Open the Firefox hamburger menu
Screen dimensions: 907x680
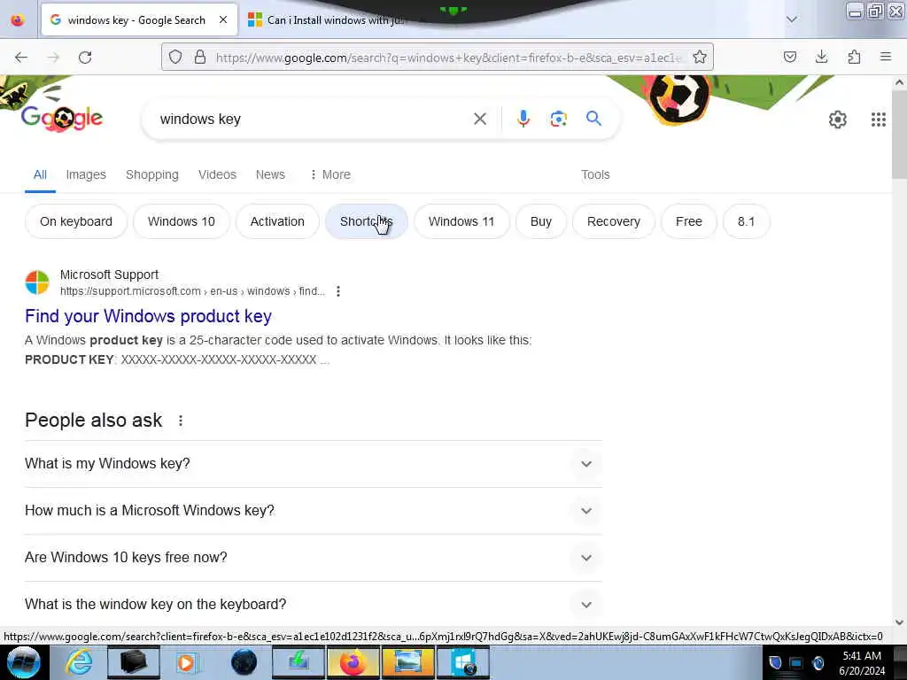pyautogui.click(x=886, y=57)
